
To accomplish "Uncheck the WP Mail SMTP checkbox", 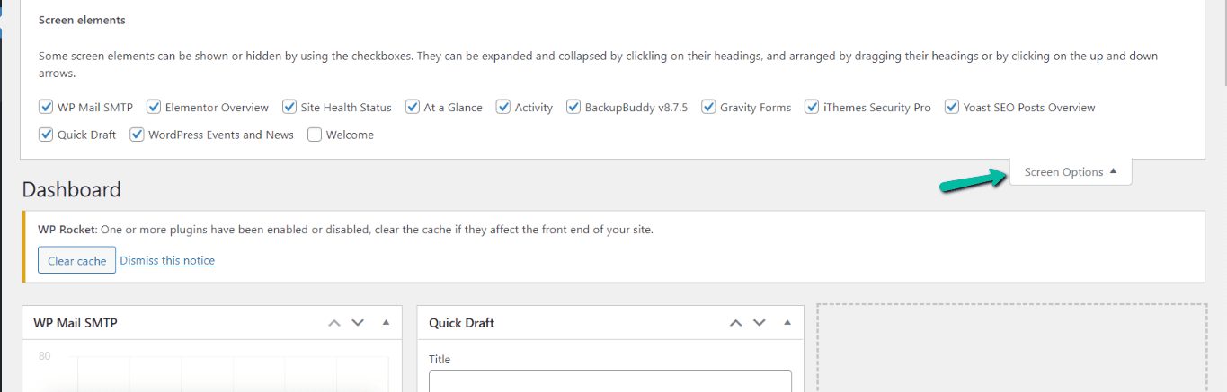I will pyautogui.click(x=46, y=108).
